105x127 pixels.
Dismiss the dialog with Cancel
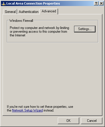92,121
